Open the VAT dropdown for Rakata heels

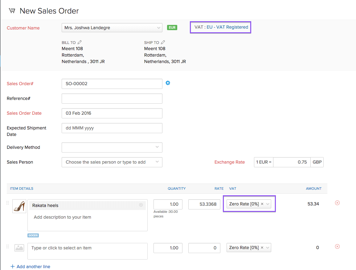point(268,204)
